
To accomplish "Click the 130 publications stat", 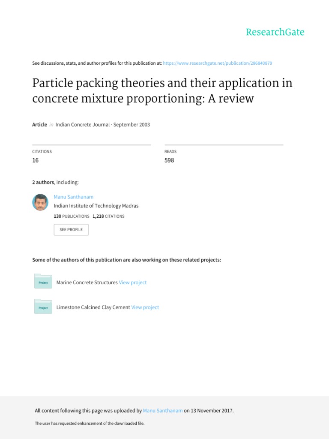I will [x=72, y=216].
